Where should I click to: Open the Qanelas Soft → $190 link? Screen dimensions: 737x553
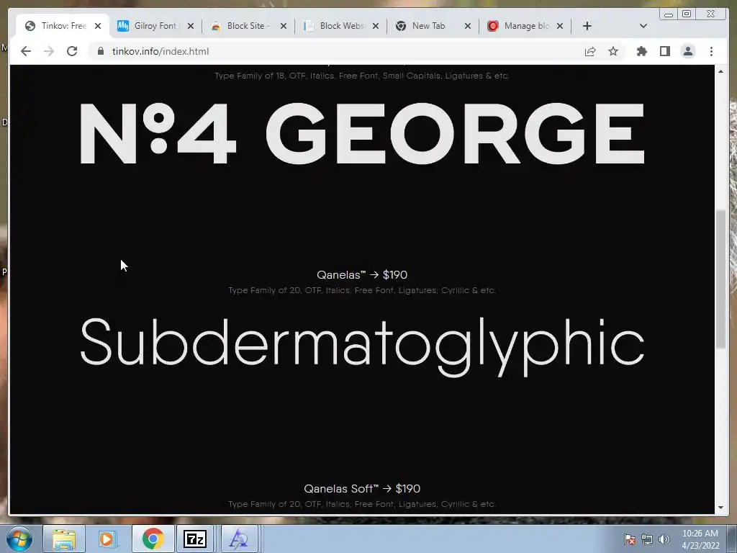click(x=362, y=489)
